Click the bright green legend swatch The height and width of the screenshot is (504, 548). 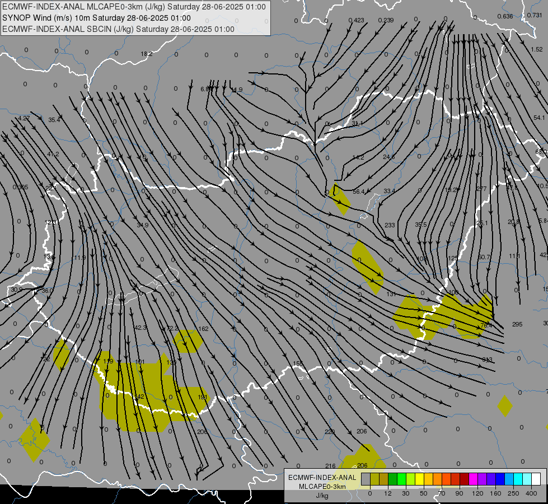pos(401,479)
